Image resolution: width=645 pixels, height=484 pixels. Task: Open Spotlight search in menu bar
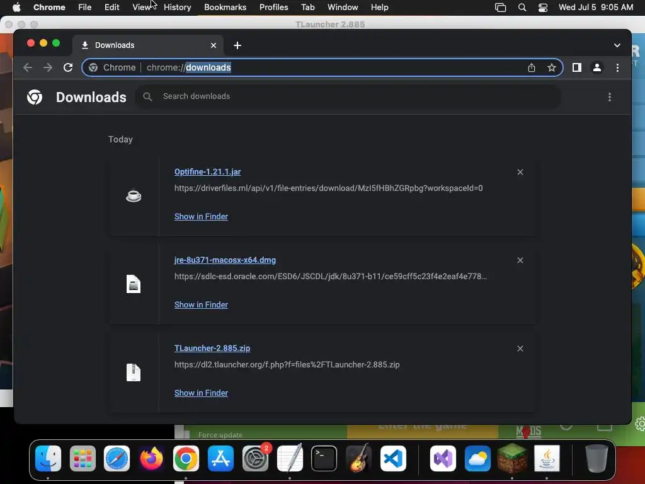point(522,8)
